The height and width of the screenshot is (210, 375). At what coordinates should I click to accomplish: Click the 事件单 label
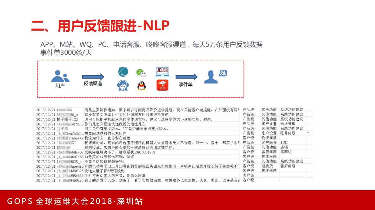pyautogui.click(x=185, y=84)
